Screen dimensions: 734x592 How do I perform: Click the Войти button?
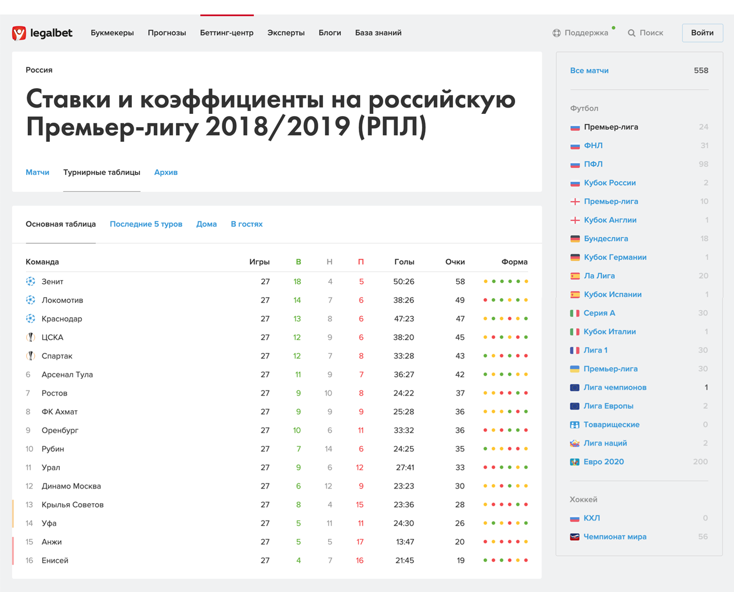coord(702,33)
